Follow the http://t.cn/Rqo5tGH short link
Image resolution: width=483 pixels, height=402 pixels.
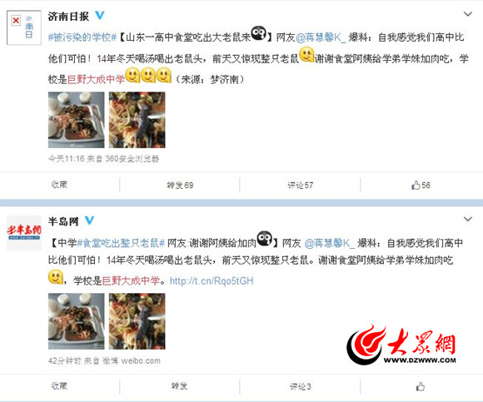pos(212,280)
